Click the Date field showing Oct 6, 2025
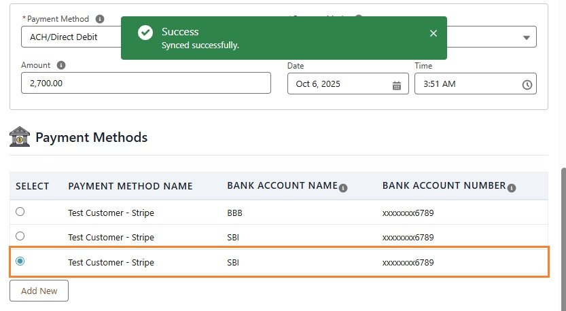The height and width of the screenshot is (311, 566). pyautogui.click(x=338, y=84)
